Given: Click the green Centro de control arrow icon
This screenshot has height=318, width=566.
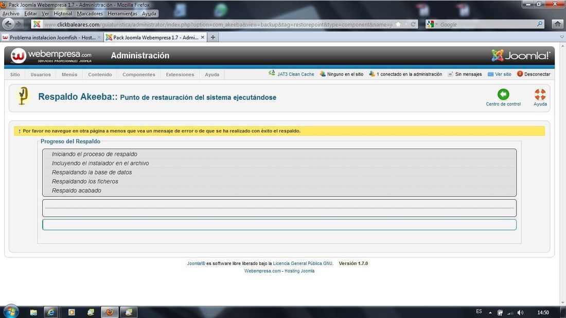Looking at the screenshot, I should tap(503, 94).
